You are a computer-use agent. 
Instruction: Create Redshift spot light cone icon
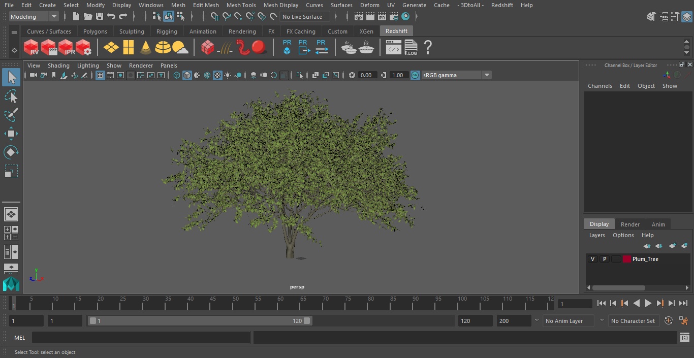(146, 48)
